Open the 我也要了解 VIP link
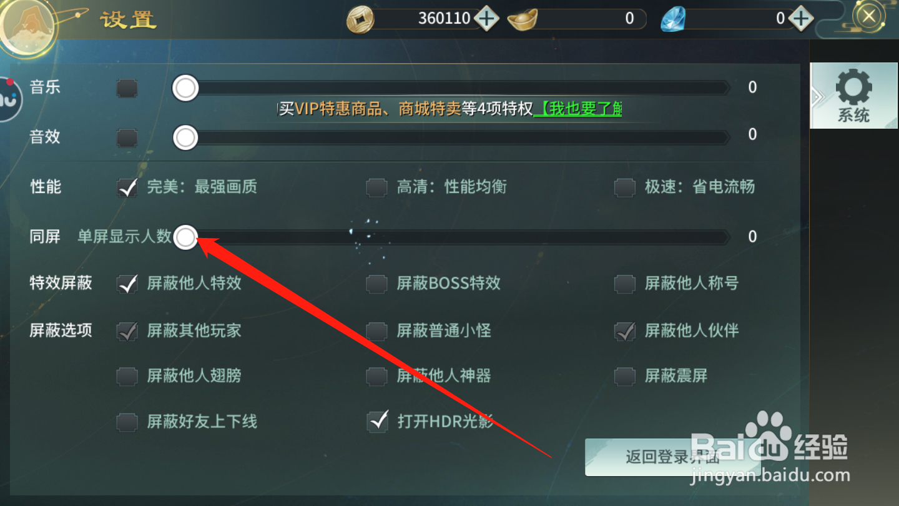 (x=578, y=109)
